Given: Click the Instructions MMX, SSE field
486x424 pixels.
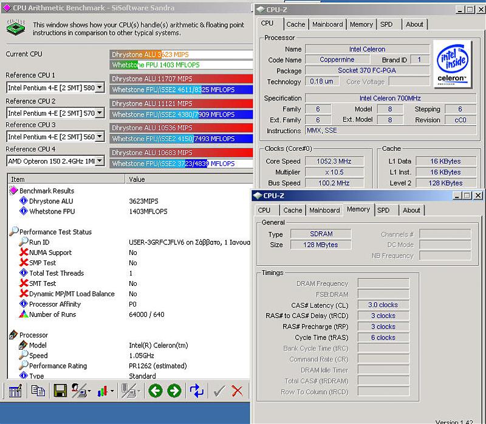Looking at the screenshot, I should pyautogui.click(x=391, y=130).
